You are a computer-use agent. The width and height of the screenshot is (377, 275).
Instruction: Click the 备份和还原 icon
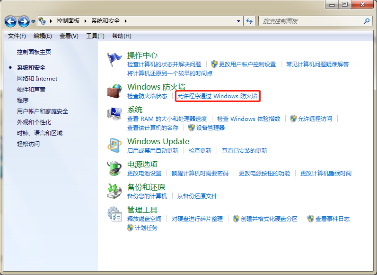click(114, 191)
